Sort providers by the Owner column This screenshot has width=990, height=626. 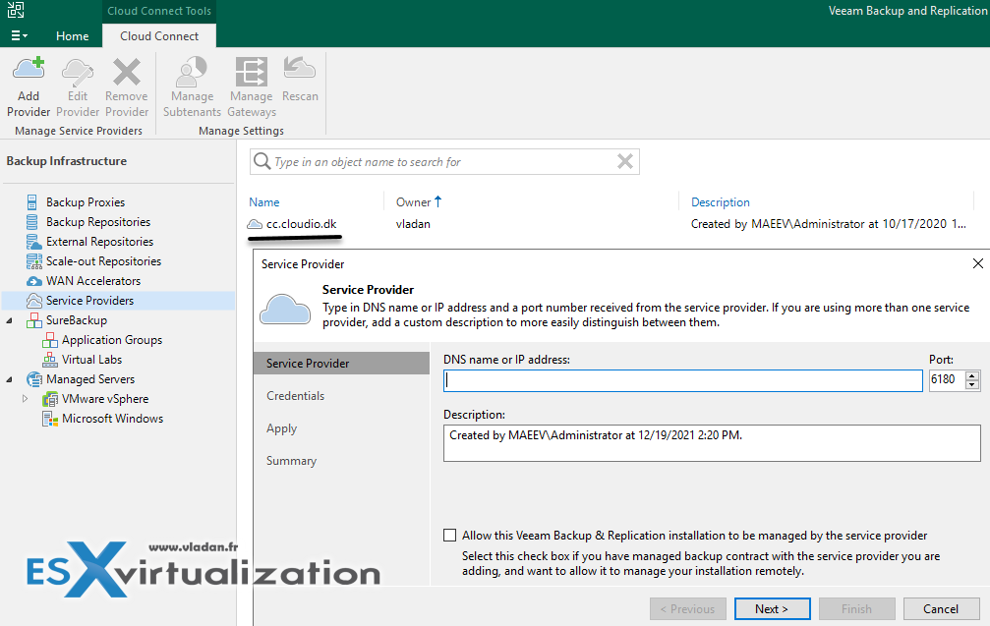[414, 201]
